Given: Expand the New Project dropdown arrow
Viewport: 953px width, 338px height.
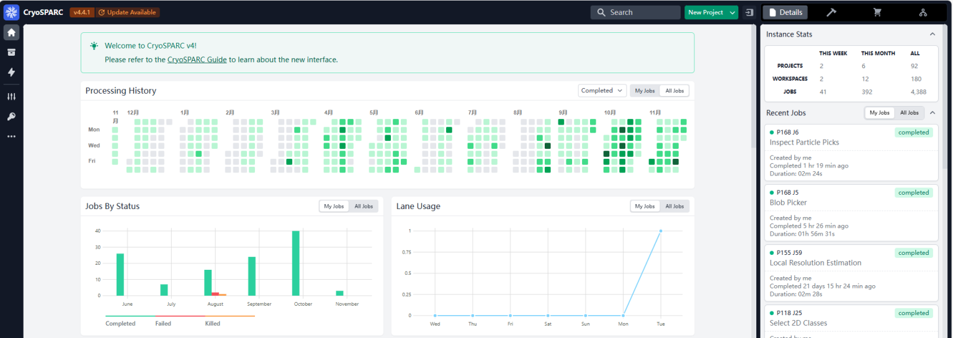Looking at the screenshot, I should pos(733,12).
